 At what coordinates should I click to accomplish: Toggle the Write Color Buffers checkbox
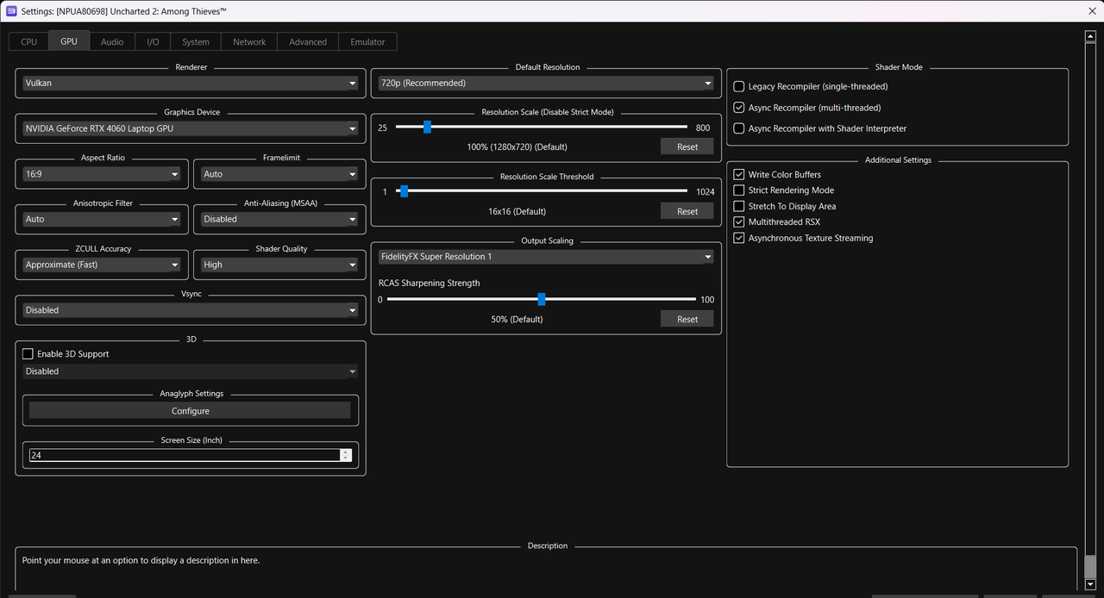click(738, 174)
